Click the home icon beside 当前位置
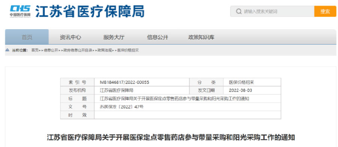 (x=8, y=50)
